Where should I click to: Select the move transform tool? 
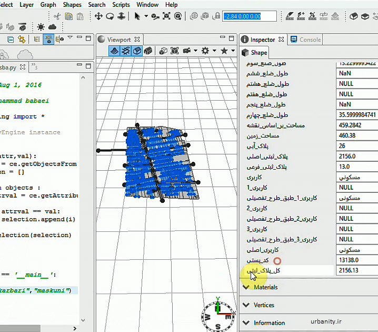(x=98, y=16)
